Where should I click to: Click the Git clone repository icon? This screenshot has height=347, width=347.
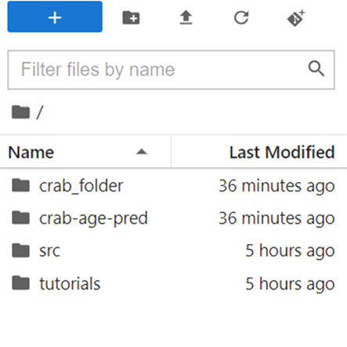pyautogui.click(x=296, y=18)
